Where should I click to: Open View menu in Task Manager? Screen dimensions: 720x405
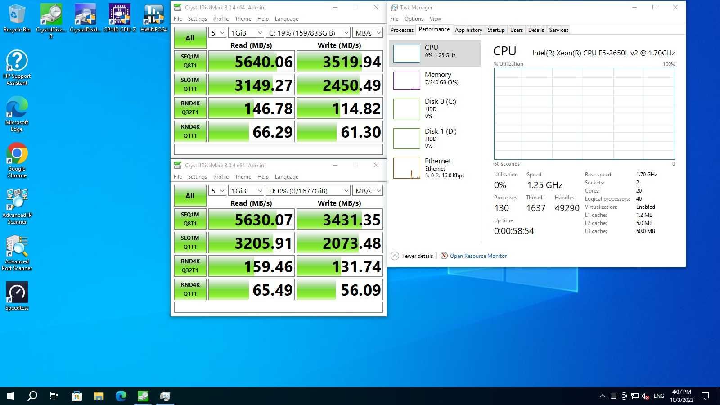435,19
